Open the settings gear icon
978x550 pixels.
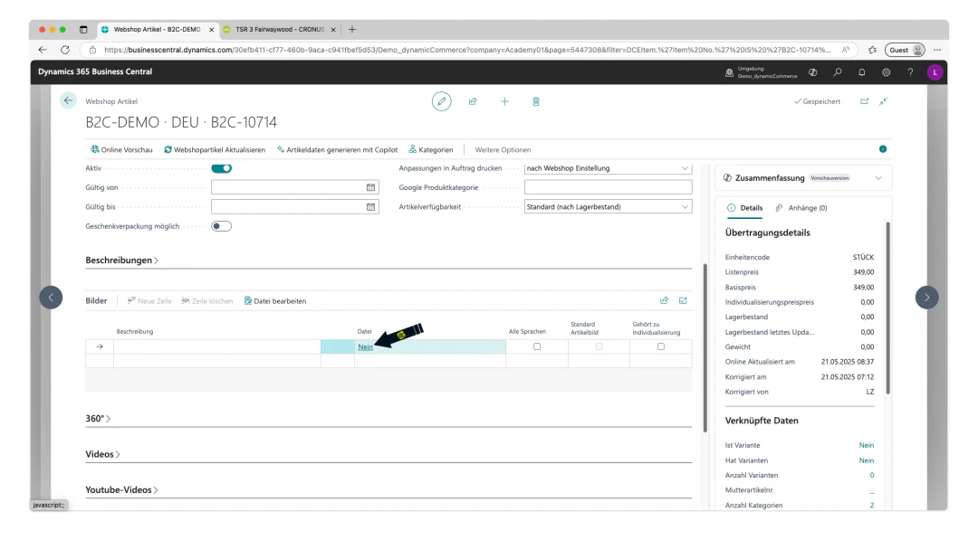point(886,72)
